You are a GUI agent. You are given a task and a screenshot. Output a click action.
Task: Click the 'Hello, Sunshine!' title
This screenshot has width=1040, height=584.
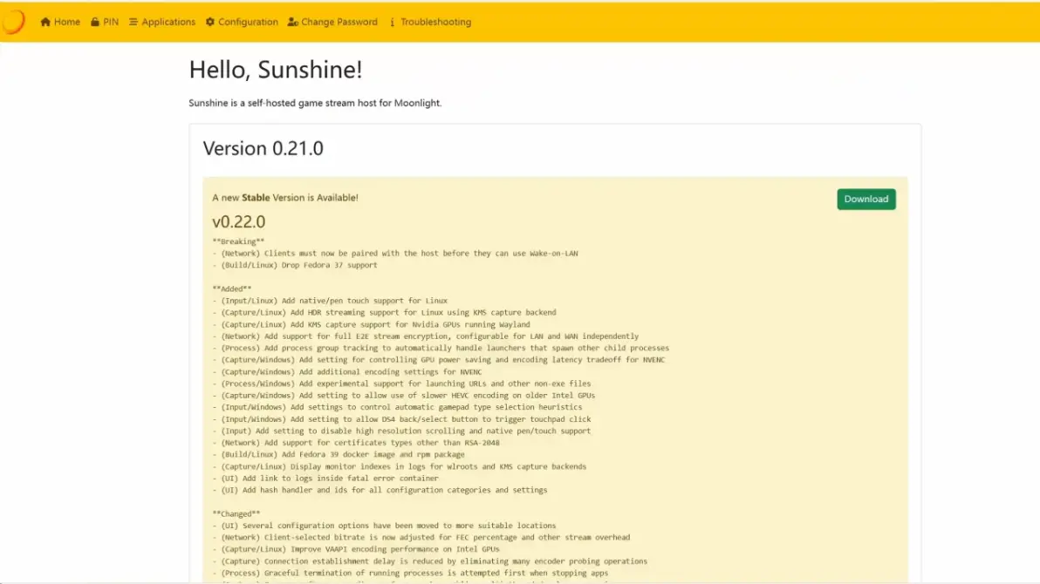pos(276,70)
